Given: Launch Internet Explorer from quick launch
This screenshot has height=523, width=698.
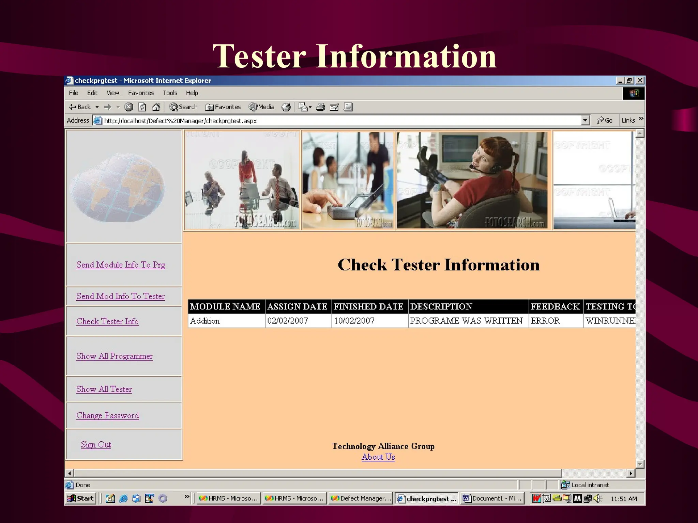Looking at the screenshot, I should point(123,498).
